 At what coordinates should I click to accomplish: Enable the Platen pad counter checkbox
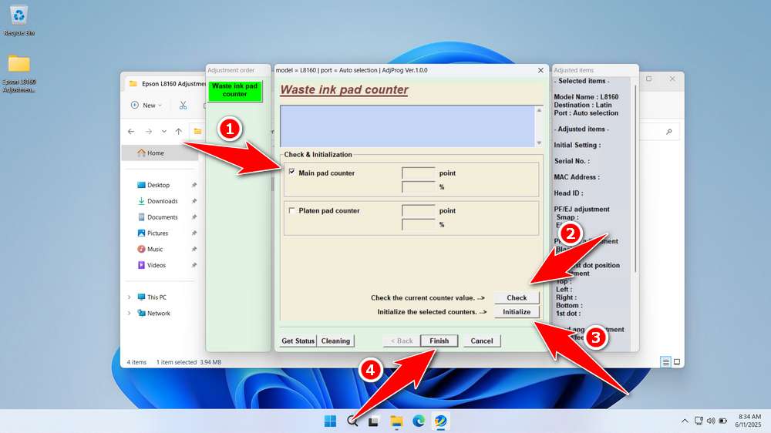click(291, 210)
